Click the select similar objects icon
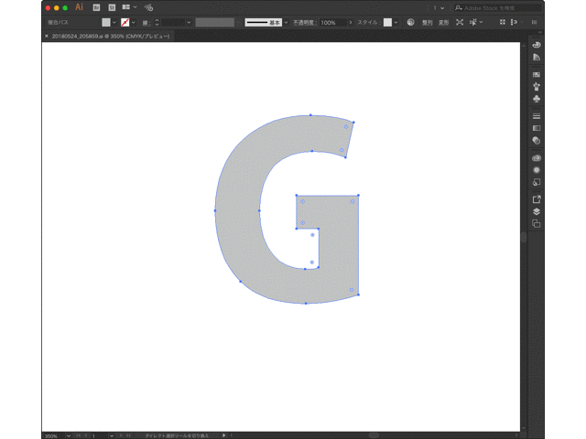Screen dimensions: 586x439 tap(472, 22)
